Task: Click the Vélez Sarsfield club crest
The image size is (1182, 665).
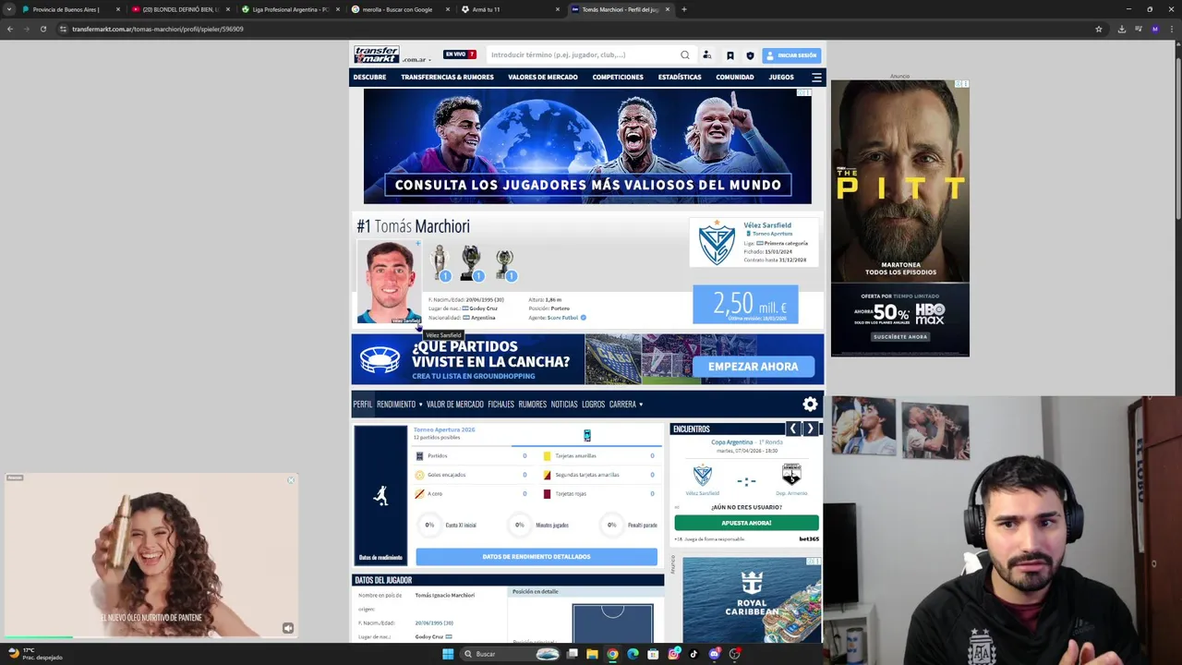Action: 716,244
